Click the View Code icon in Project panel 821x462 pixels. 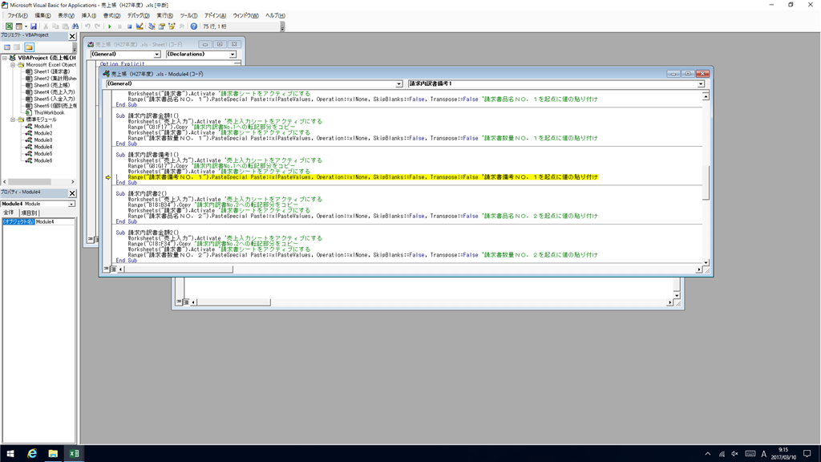pyautogui.click(x=7, y=47)
